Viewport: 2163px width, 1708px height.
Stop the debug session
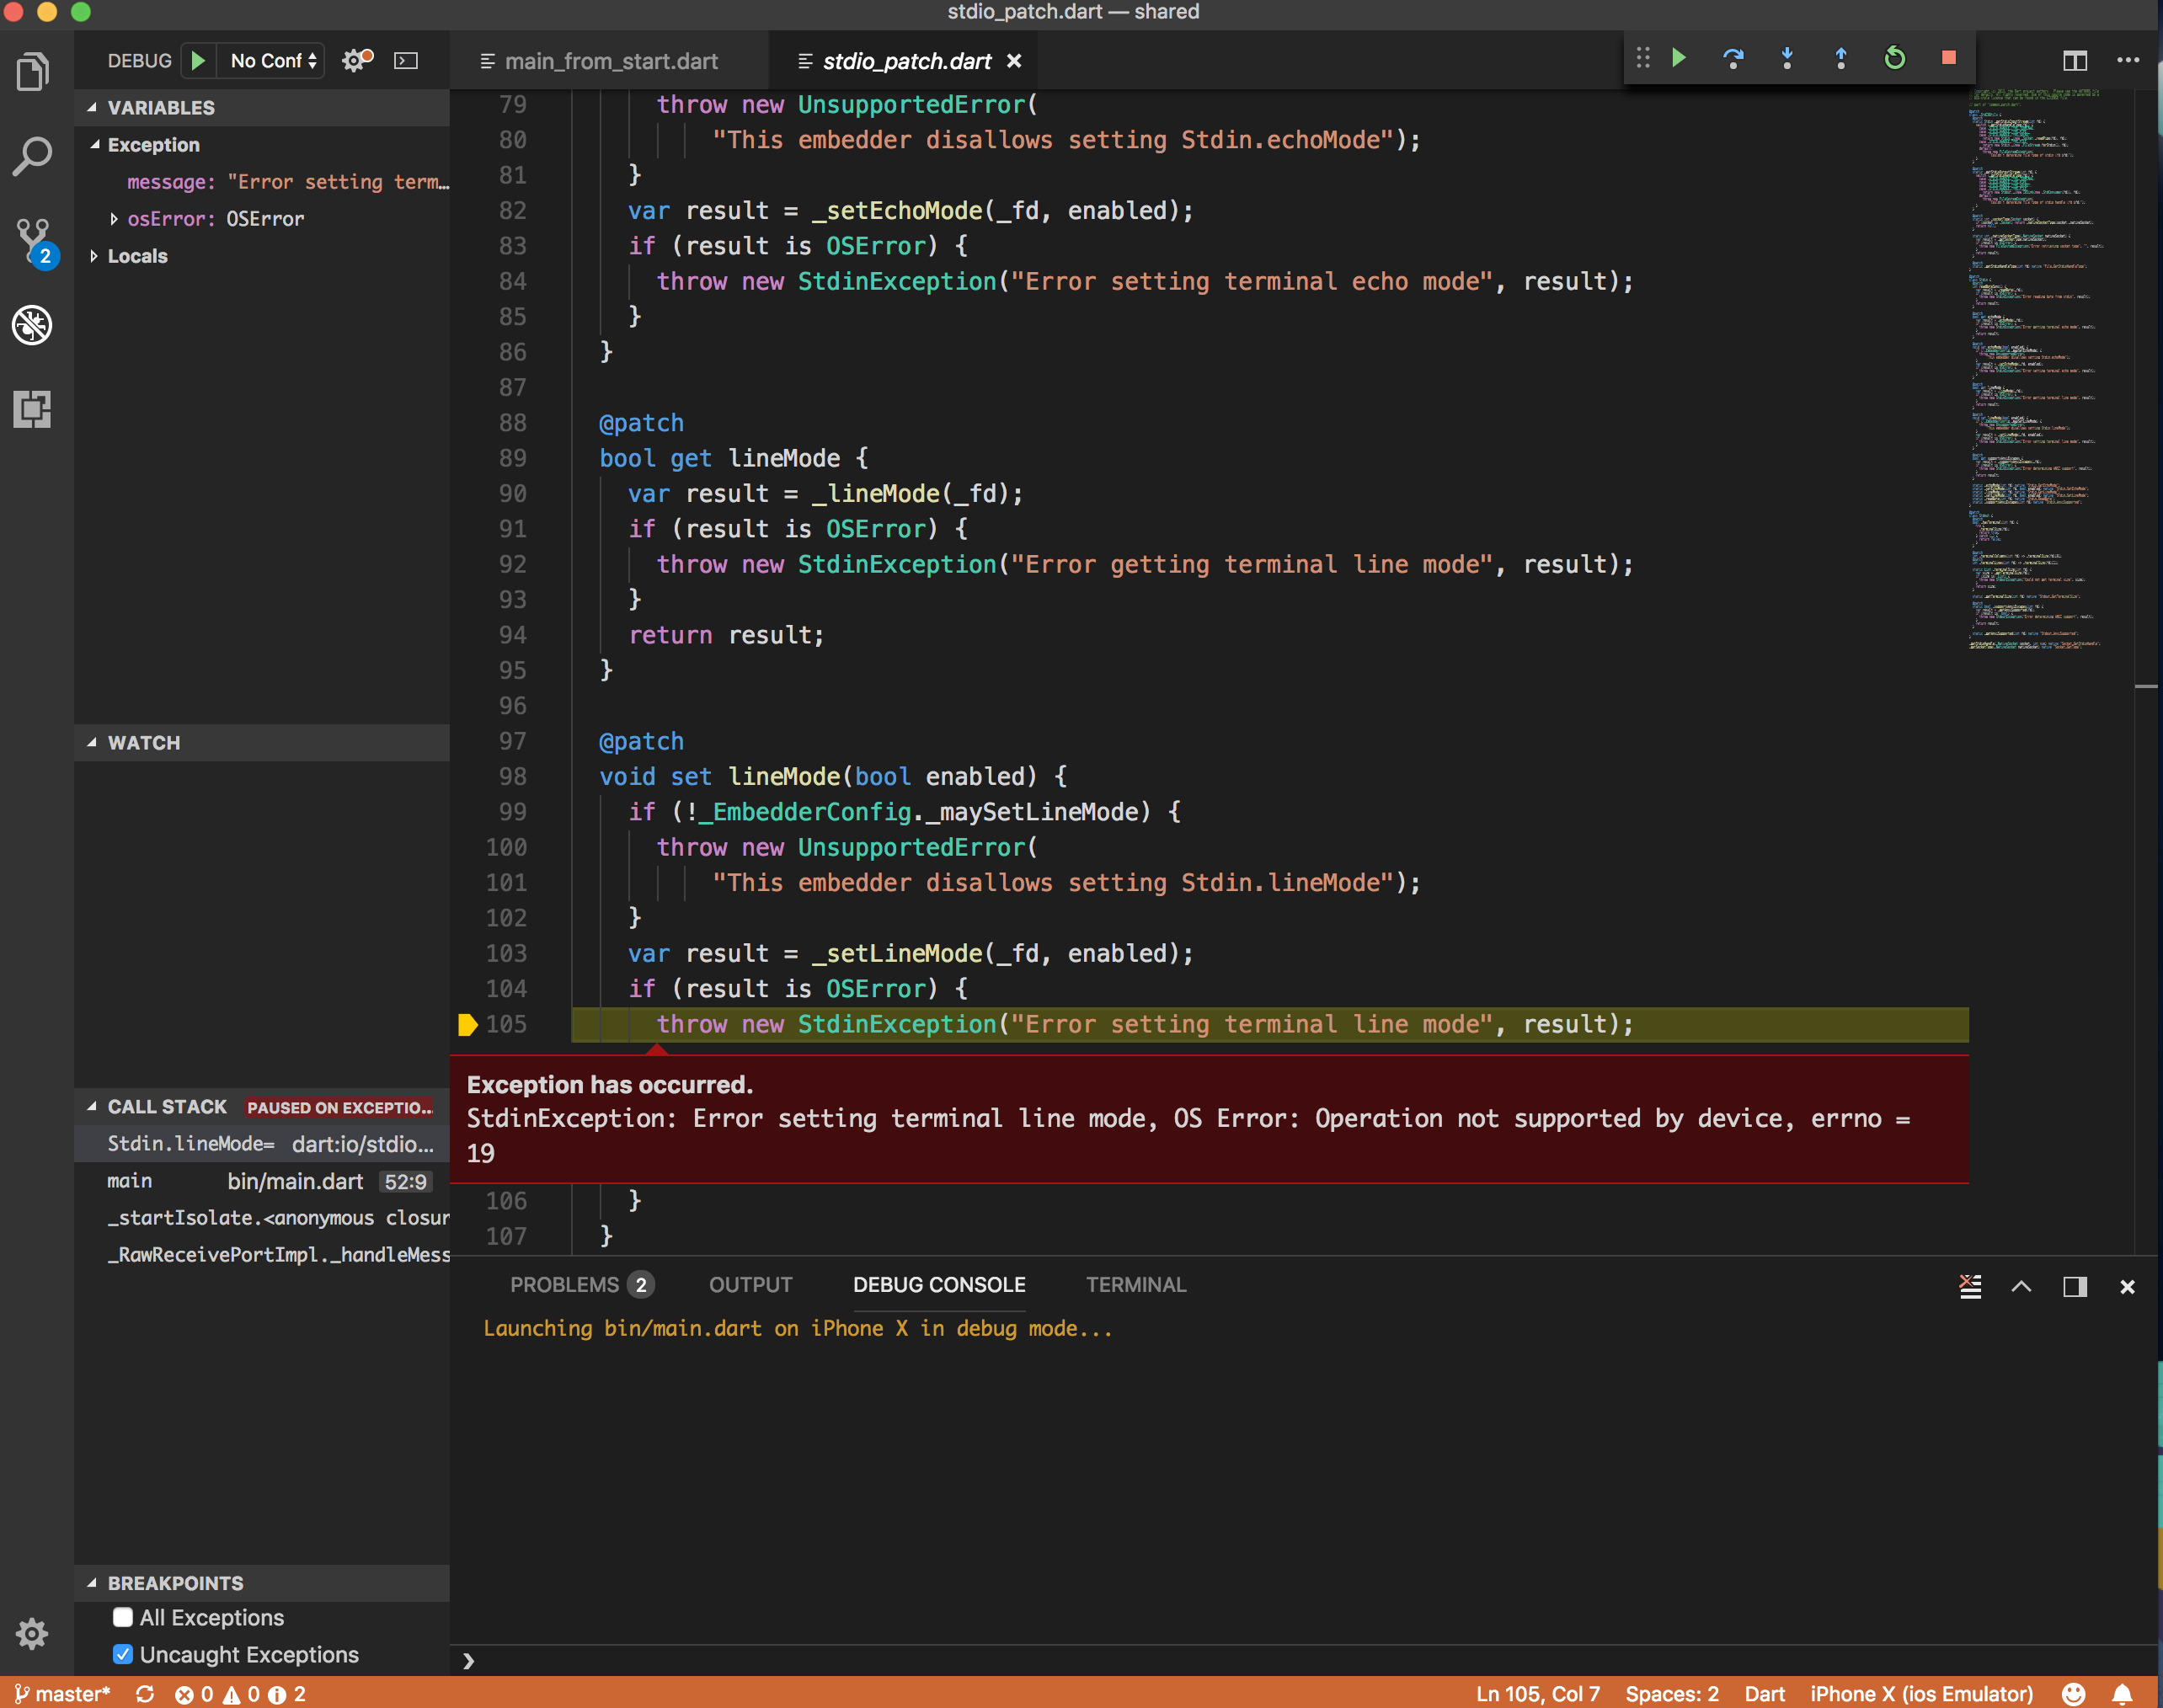click(x=1949, y=59)
